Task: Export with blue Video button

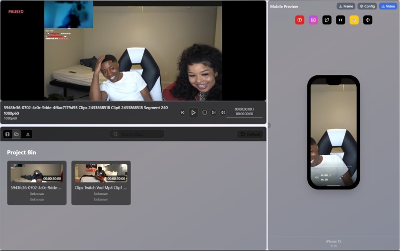Action: pos(388,6)
